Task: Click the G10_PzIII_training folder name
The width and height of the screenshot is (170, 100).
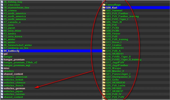Action: coord(117,39)
